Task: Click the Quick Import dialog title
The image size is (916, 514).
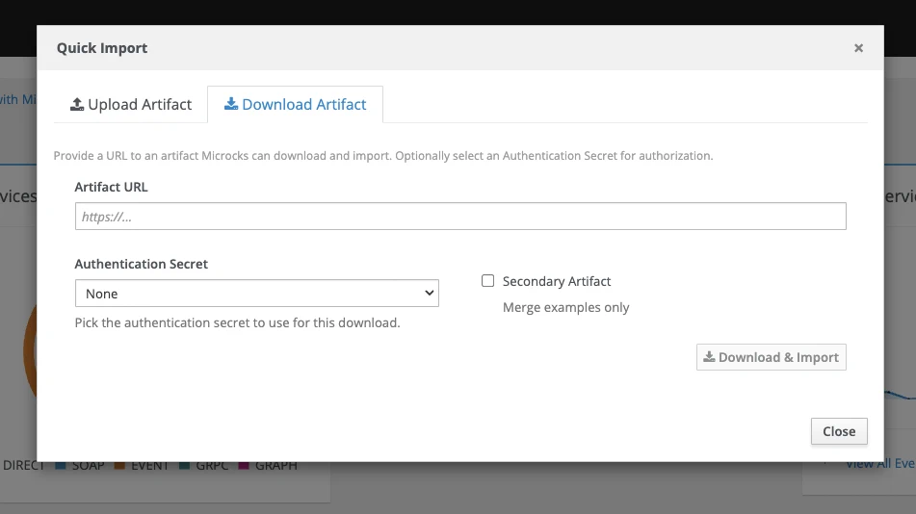Action: 102,48
